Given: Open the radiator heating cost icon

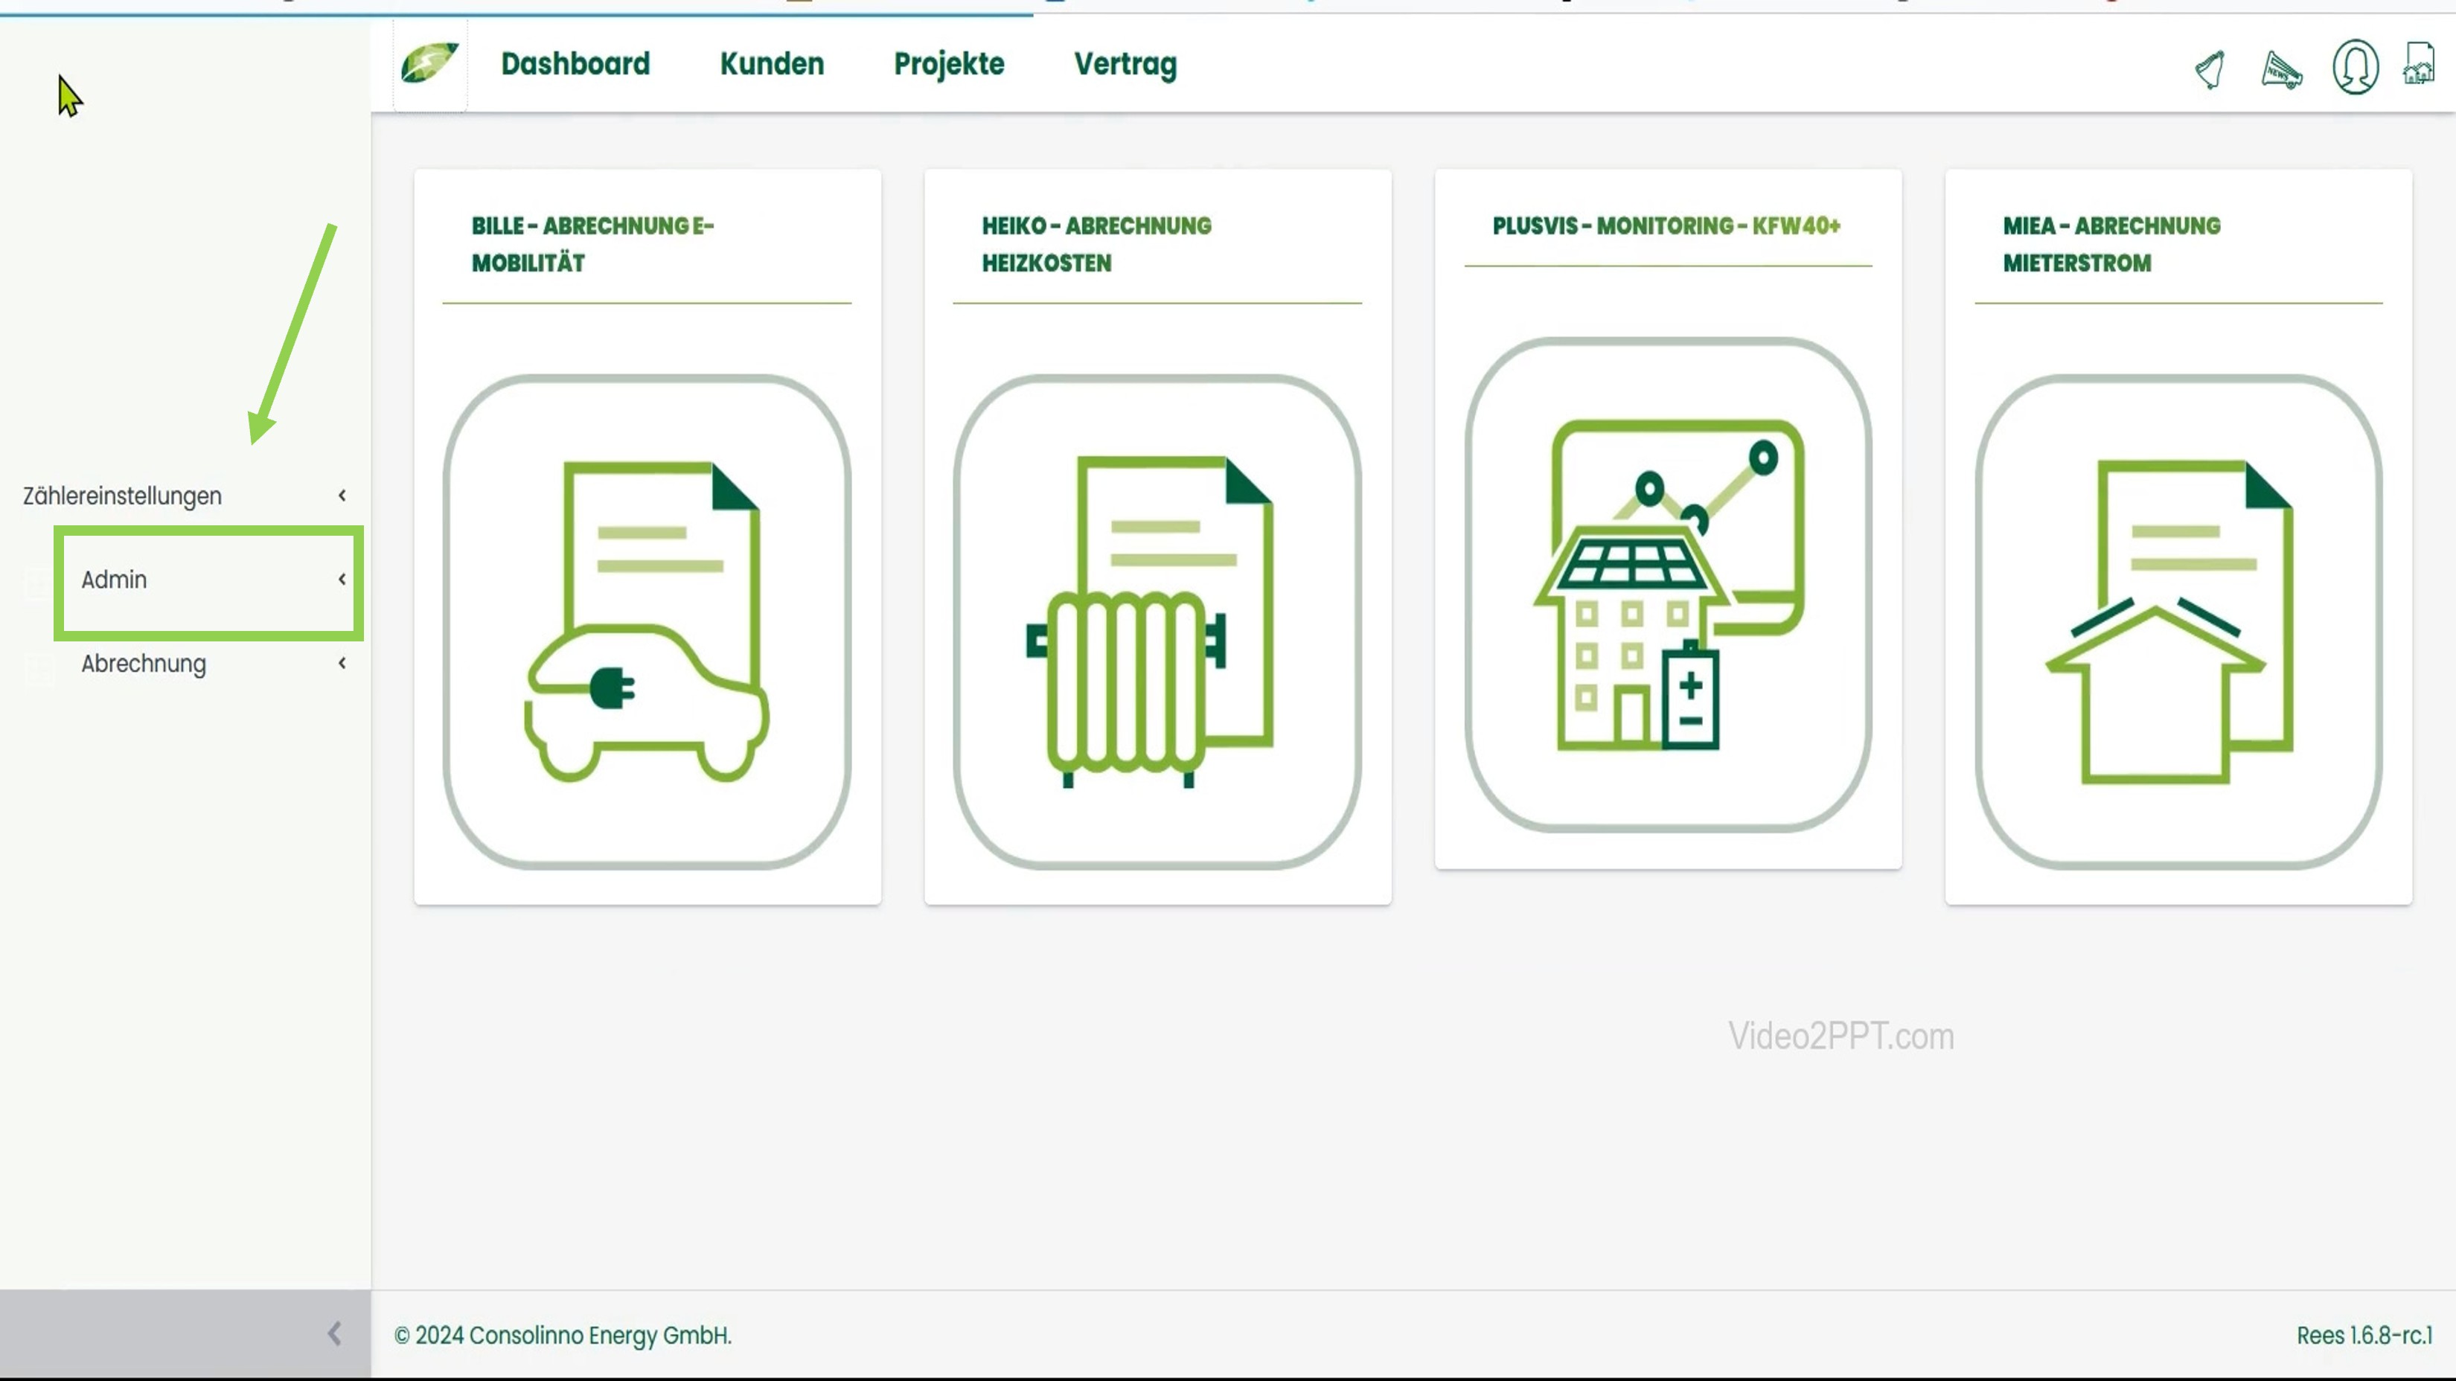Looking at the screenshot, I should click(1157, 621).
